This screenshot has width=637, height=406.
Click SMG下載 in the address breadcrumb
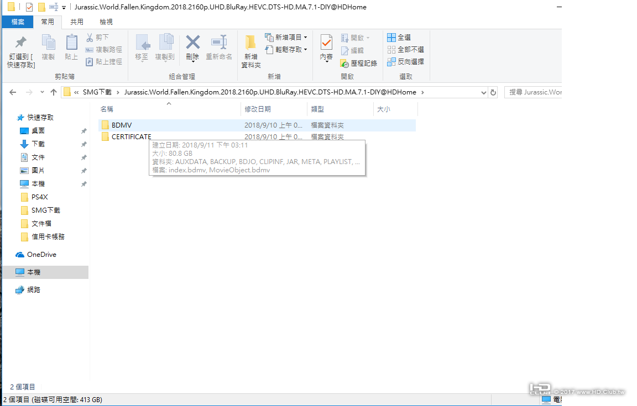[x=97, y=92]
